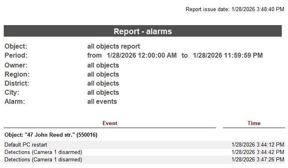This screenshot has width=288, height=168.
Task: Click the 3:44:42 PM timestamp
Action: point(258,152)
